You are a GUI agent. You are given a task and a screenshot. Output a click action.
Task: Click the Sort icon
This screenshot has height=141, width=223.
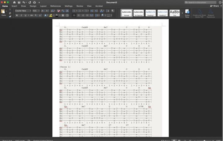[x=108, y=11]
